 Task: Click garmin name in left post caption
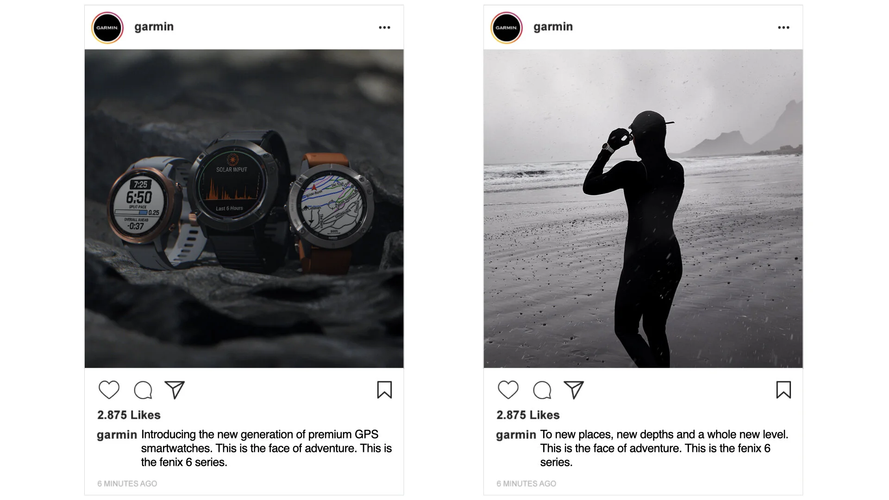point(117,435)
